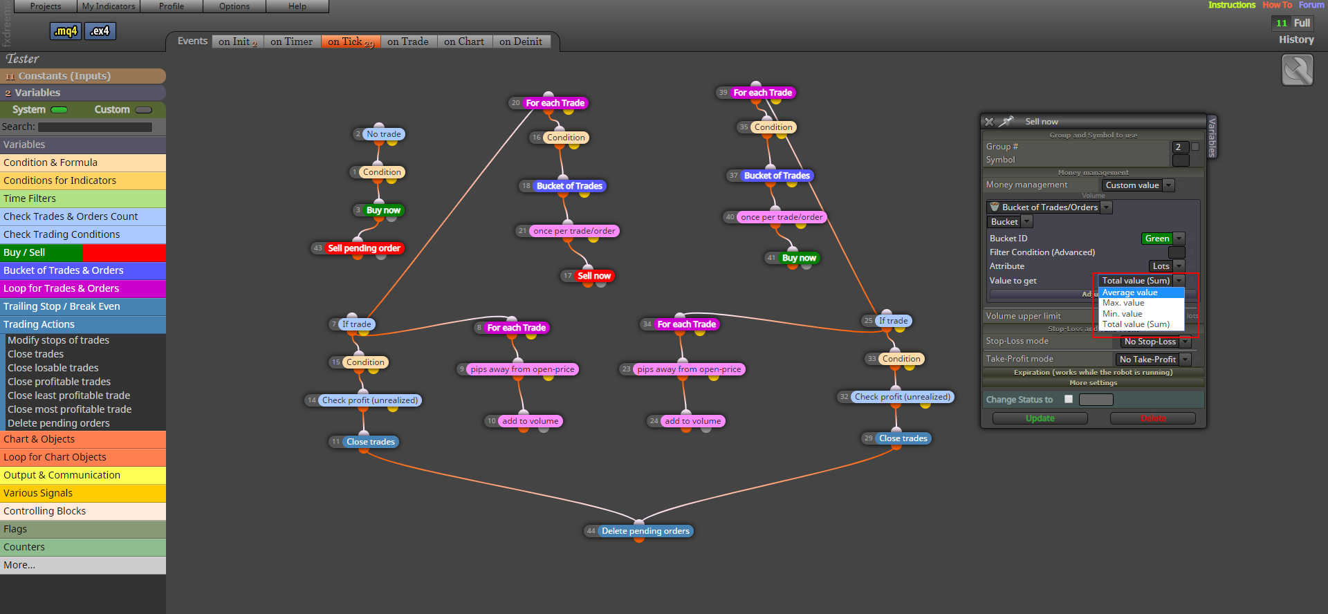Select the Close trades block 11
The width and height of the screenshot is (1328, 614).
coord(371,442)
